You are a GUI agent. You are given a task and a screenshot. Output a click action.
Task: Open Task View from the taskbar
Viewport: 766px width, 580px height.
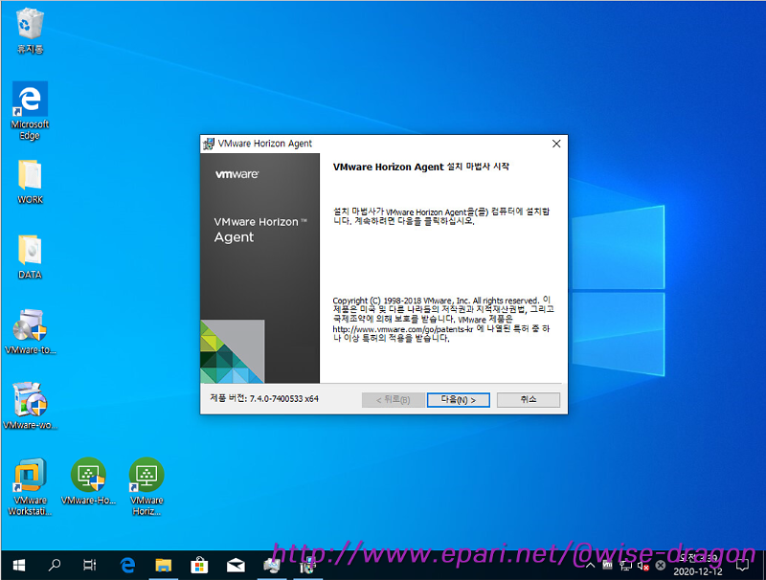click(x=89, y=566)
